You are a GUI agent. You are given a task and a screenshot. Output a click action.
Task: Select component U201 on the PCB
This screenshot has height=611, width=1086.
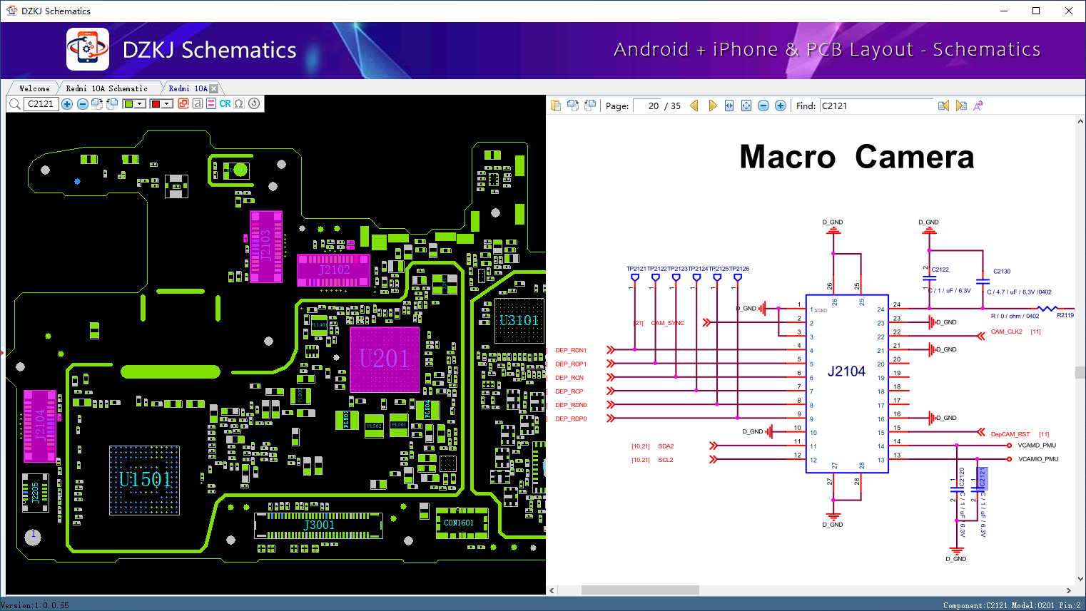click(x=384, y=359)
